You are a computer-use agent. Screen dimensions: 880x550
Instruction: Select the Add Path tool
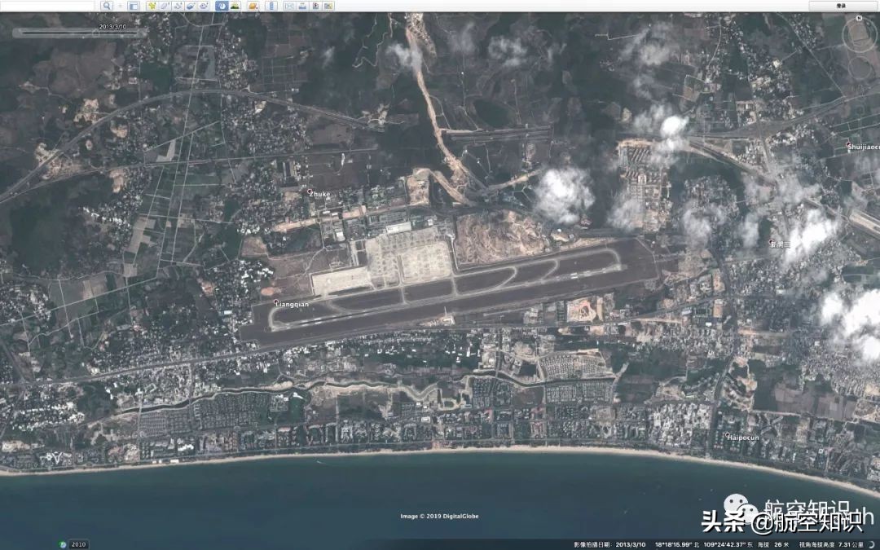click(178, 6)
